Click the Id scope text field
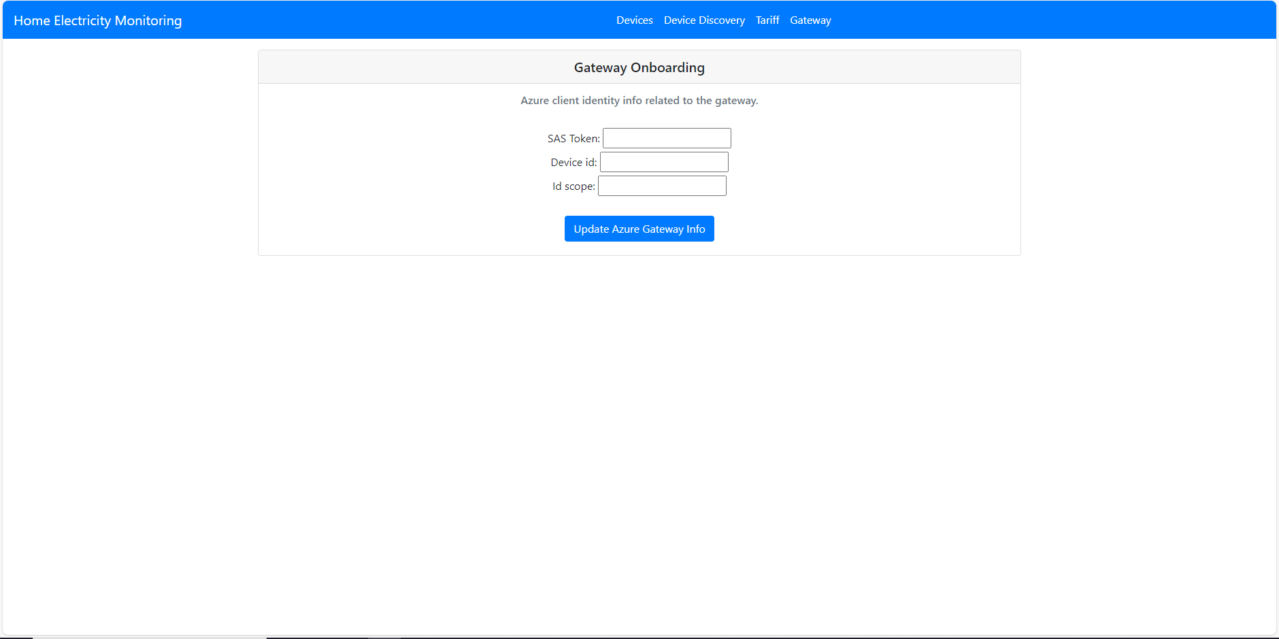Image resolution: width=1279 pixels, height=639 pixels. pyautogui.click(x=661, y=185)
